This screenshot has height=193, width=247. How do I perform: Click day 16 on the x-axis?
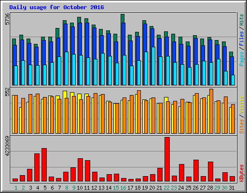[123, 188]
